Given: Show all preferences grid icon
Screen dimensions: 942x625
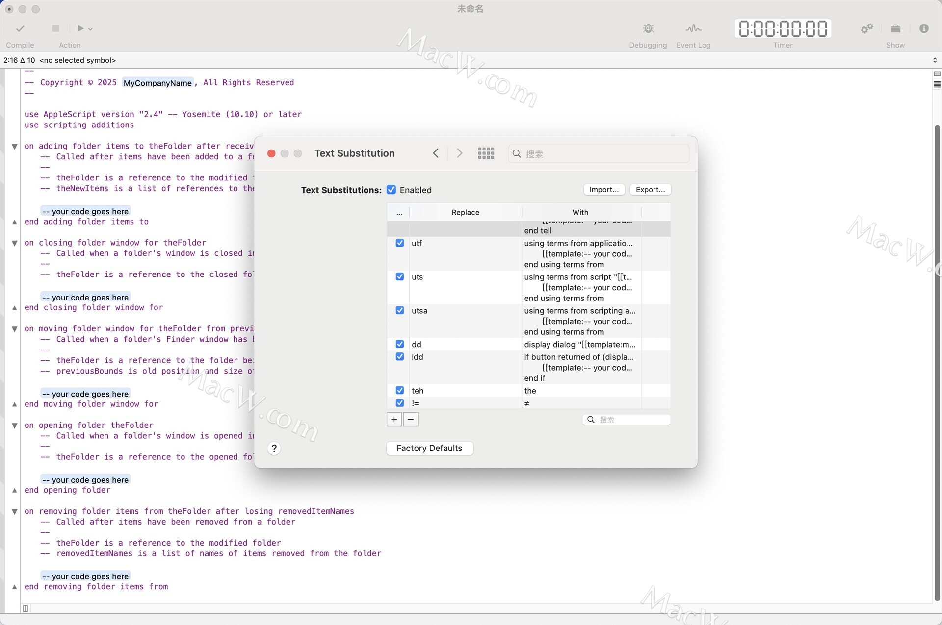Looking at the screenshot, I should click(x=486, y=153).
